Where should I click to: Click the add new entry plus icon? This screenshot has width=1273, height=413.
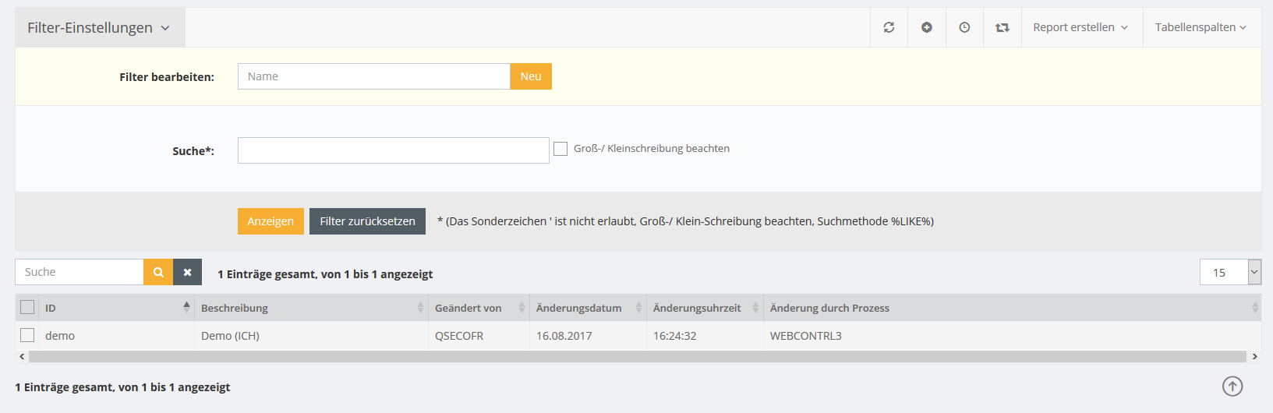click(927, 27)
